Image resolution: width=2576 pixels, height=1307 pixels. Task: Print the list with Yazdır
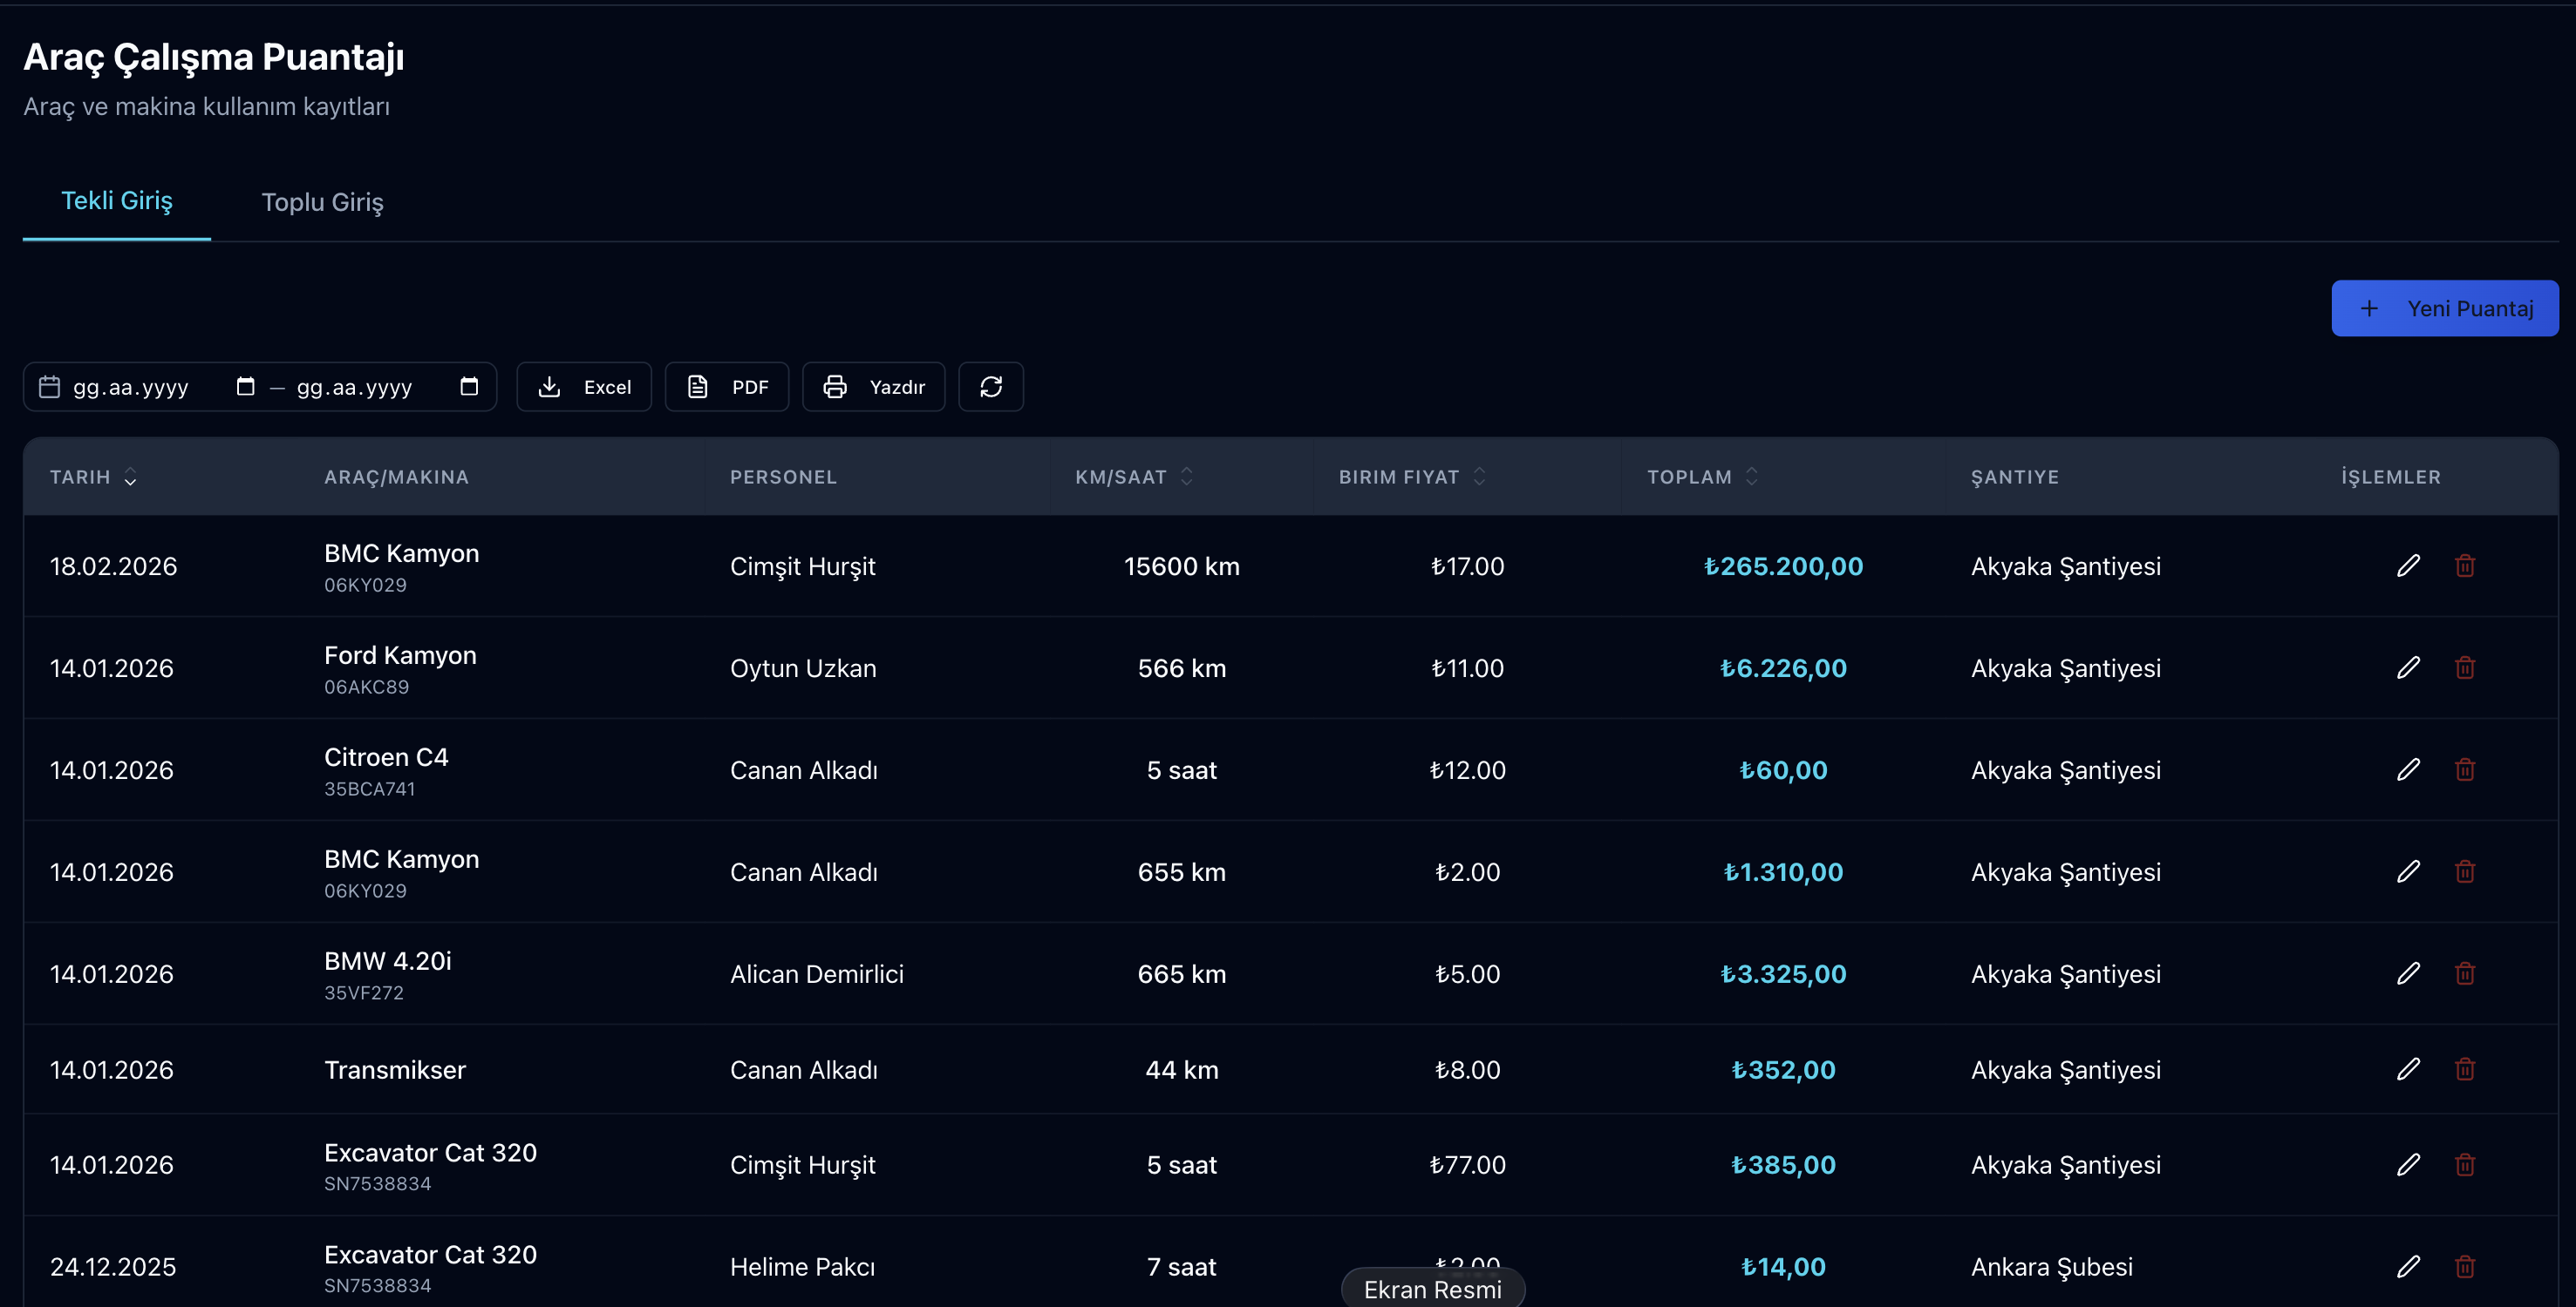(x=873, y=387)
